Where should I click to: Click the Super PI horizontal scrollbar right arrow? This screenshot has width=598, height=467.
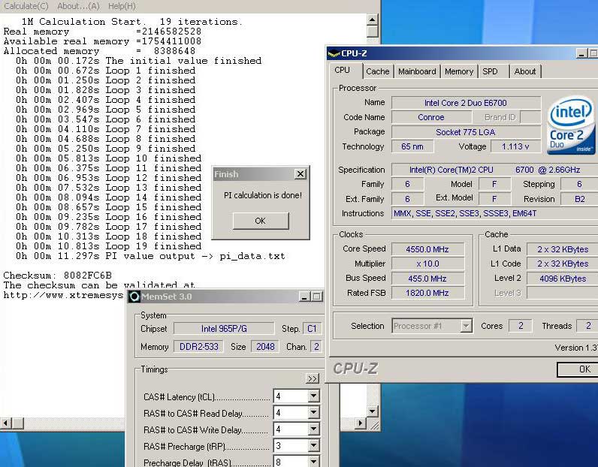(360, 423)
